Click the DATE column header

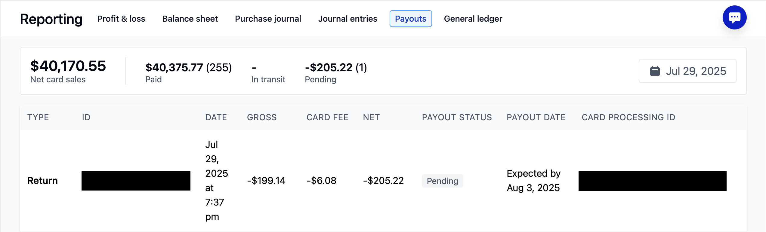[216, 117]
